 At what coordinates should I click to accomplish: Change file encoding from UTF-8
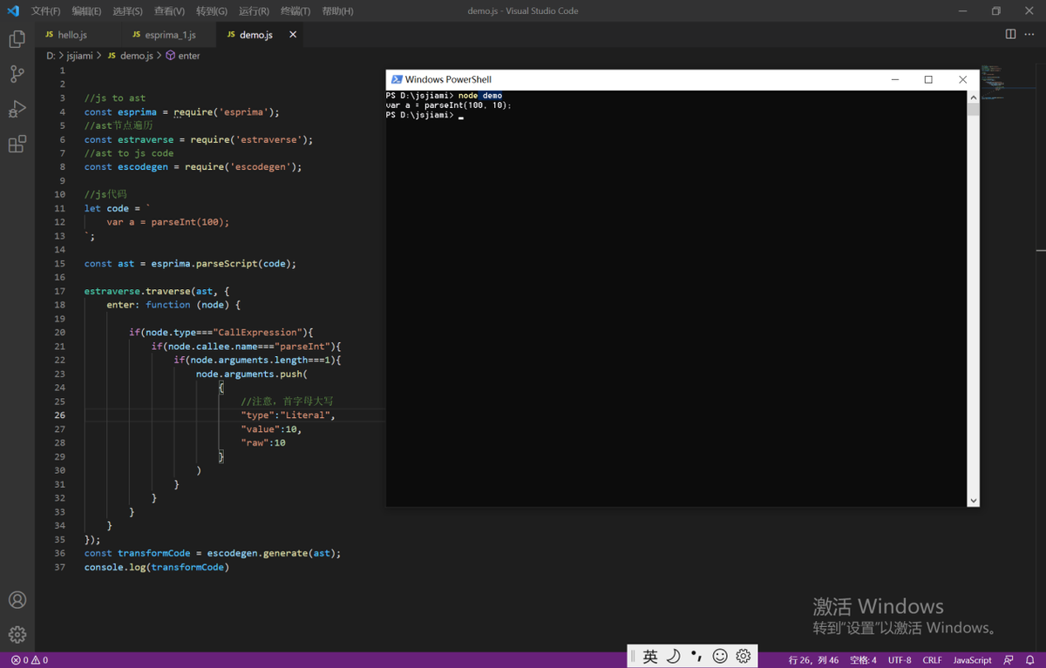coord(900,660)
